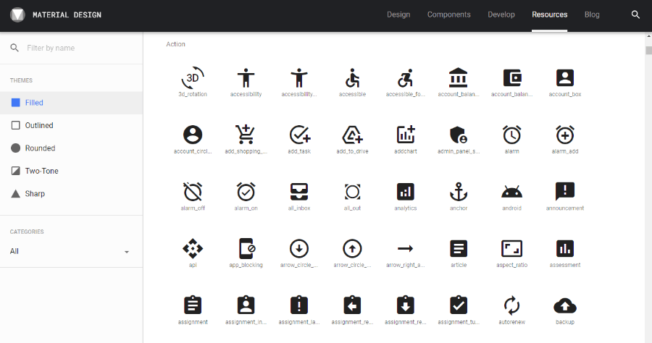The image size is (652, 343).
Task: Select the alarm_on icon
Action: click(246, 192)
